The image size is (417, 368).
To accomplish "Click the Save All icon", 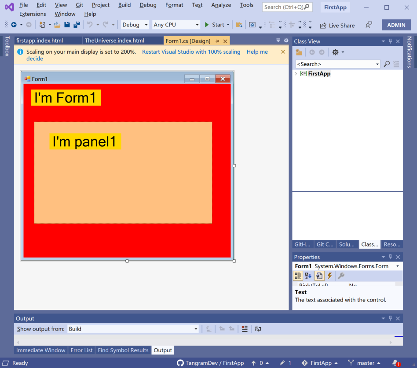I will tap(77, 25).
